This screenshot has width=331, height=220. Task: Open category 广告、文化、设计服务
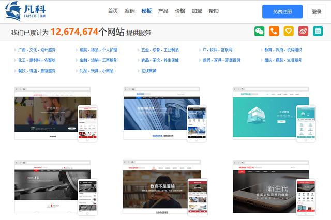tap(37, 50)
